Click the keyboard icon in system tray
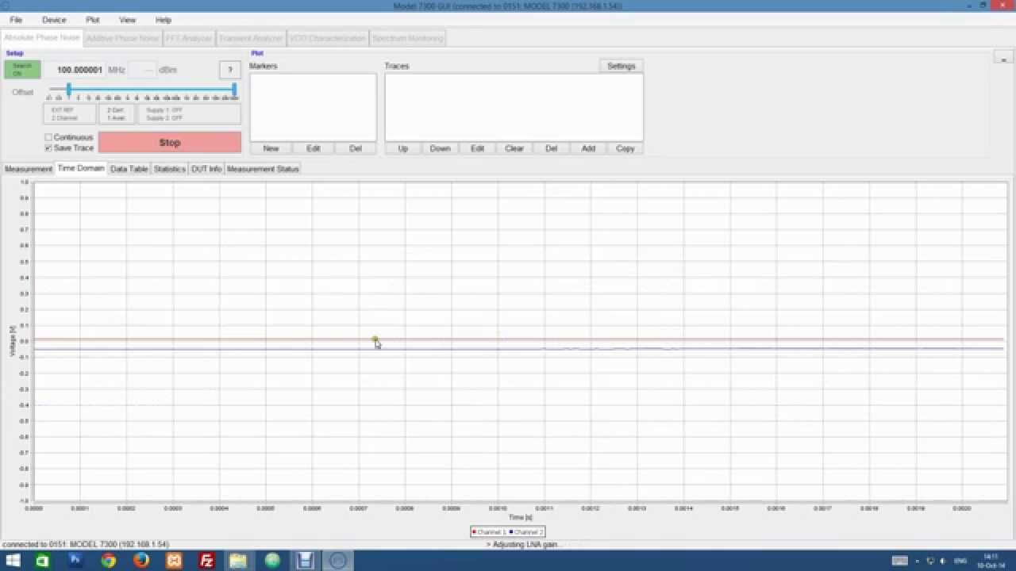 tap(899, 561)
